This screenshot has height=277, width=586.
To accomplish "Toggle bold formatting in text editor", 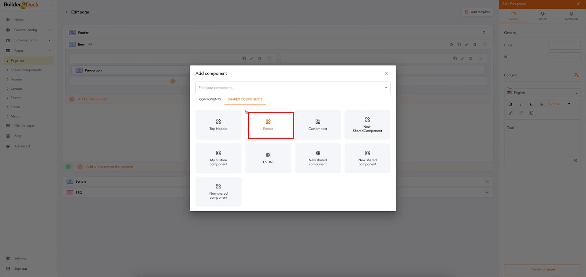I will click(x=511, y=104).
